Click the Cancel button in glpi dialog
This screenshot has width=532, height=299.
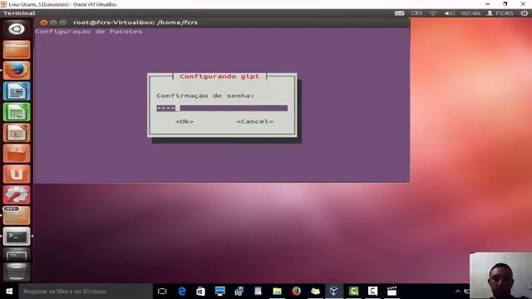click(x=254, y=121)
